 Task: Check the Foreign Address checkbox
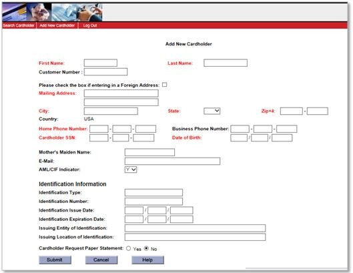click(165, 85)
